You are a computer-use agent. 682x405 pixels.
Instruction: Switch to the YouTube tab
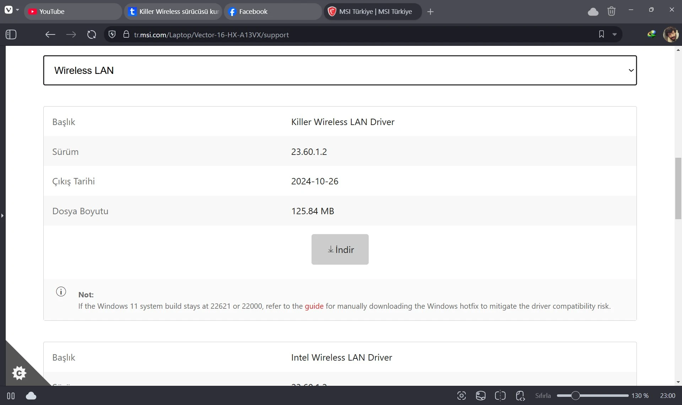(x=73, y=12)
